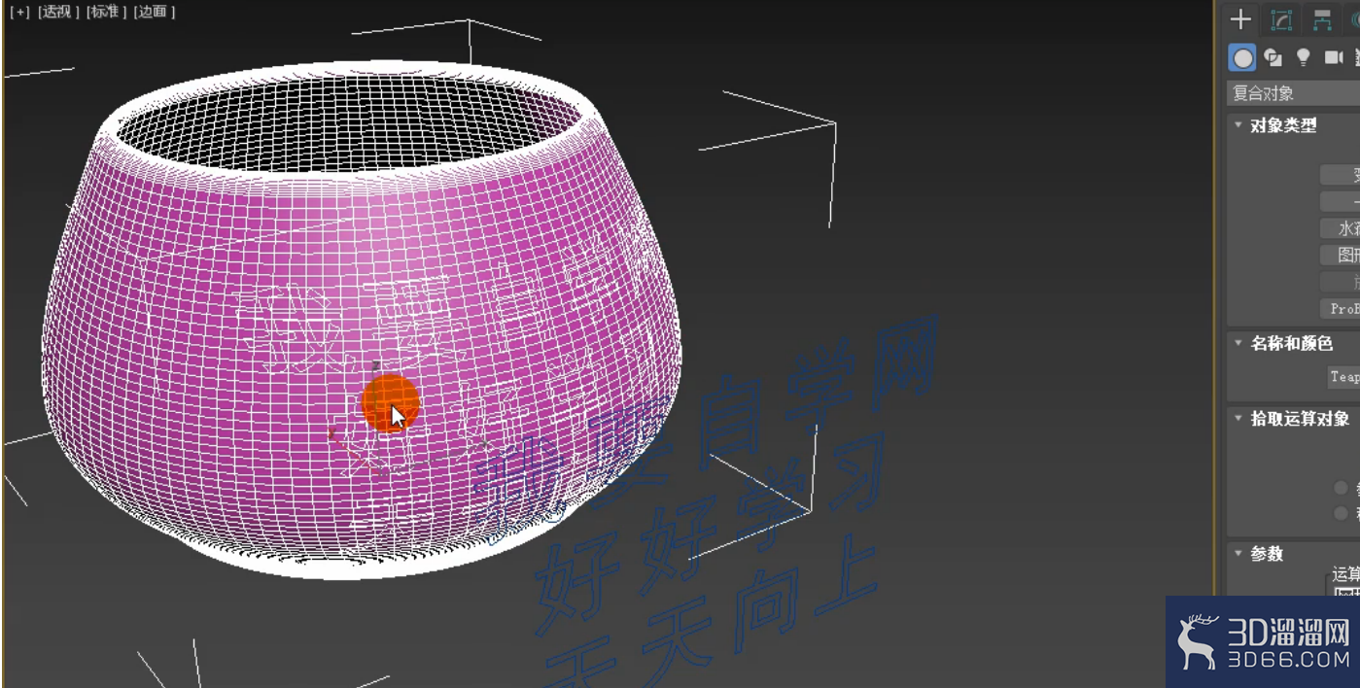The image size is (1360, 688).
Task: Open the [标准] viewport quality menu
Action: point(105,13)
